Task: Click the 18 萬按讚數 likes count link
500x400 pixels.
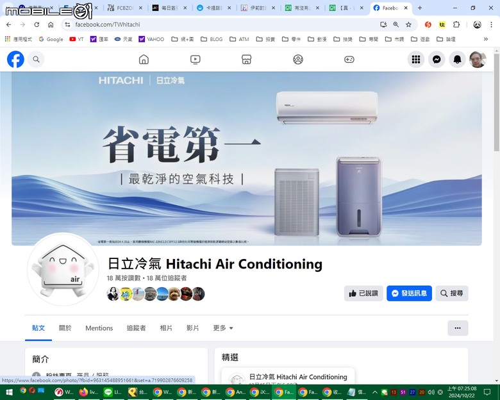Action: point(124,278)
